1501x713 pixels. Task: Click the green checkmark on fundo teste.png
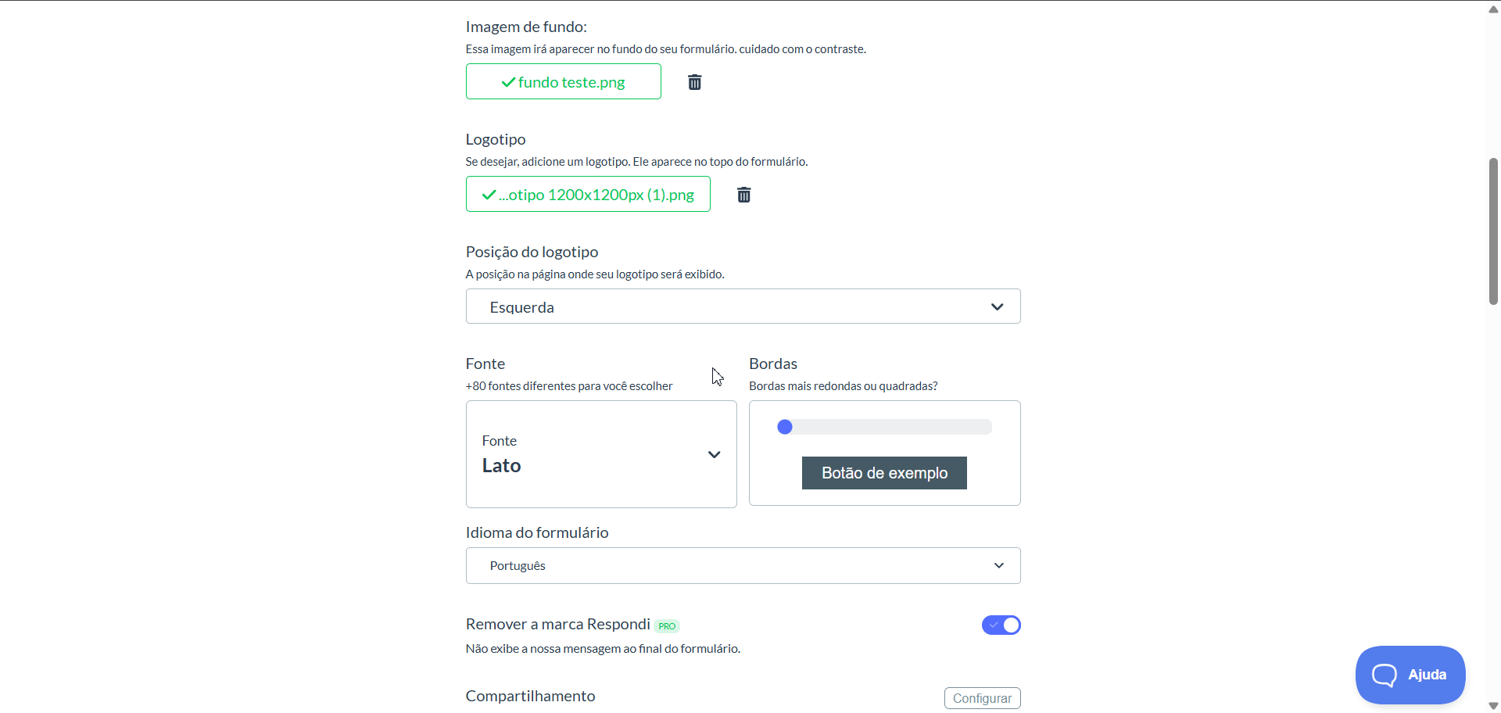508,82
